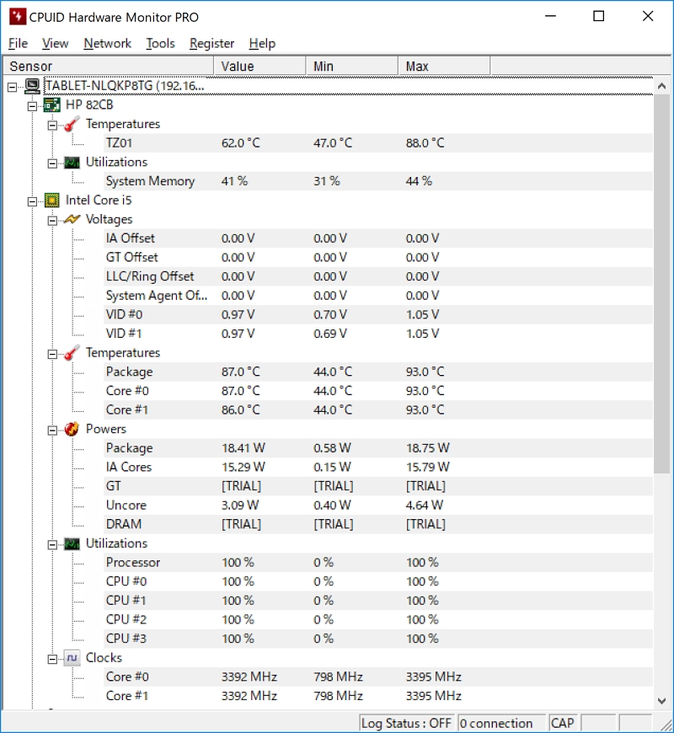Select the System Agent Of... row
This screenshot has width=674, height=733.
click(x=378, y=296)
